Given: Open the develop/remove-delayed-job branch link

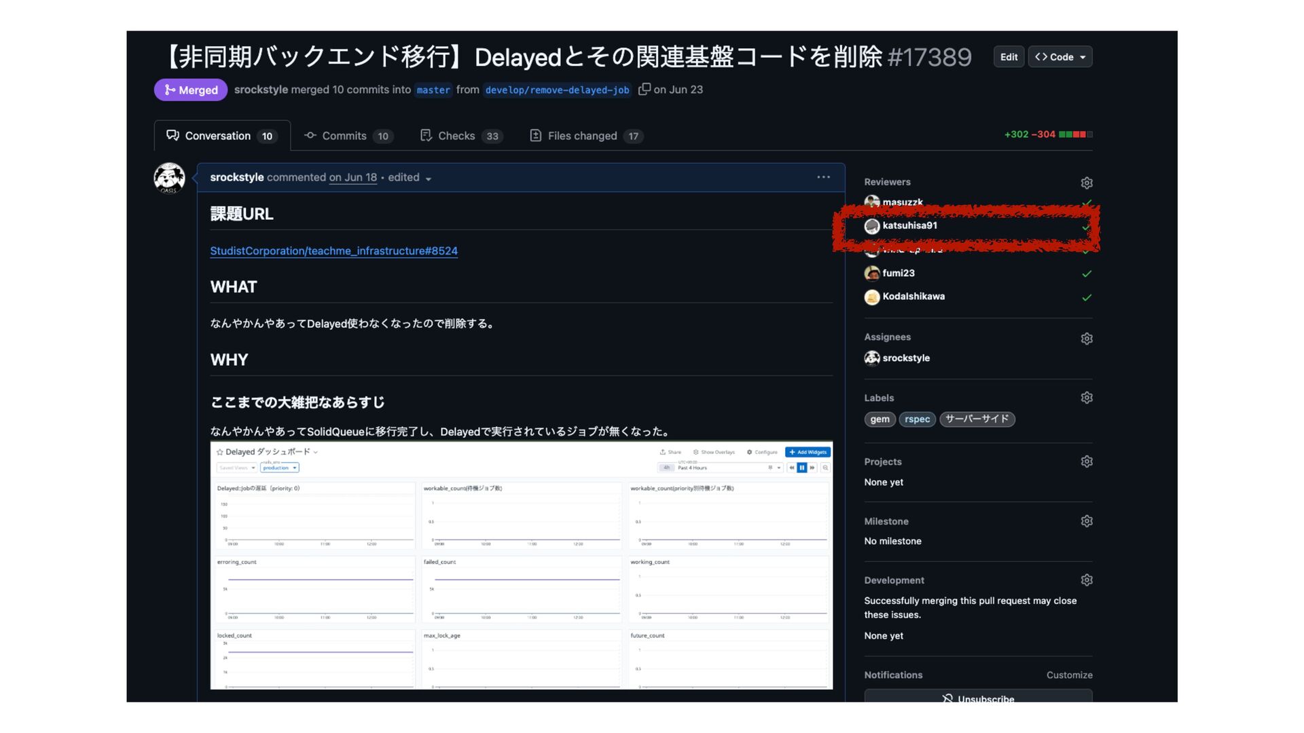Looking at the screenshot, I should coord(557,90).
